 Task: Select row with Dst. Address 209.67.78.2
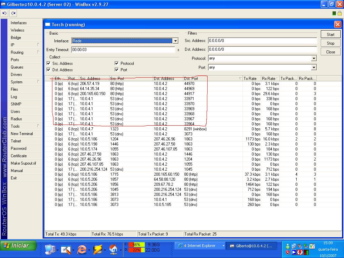180,184
